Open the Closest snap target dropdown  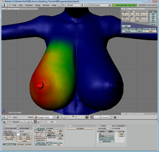[x=106, y=117]
